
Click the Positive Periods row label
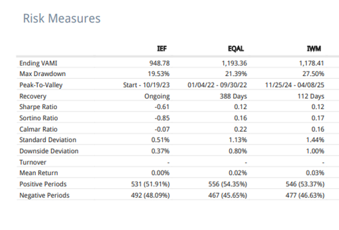click(x=43, y=184)
